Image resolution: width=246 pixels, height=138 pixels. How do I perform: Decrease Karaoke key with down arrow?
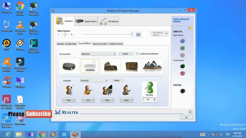[x=155, y=100]
